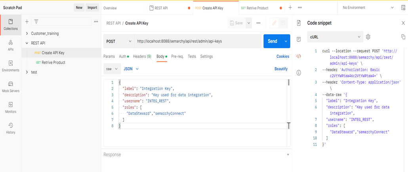Expand the Customer_training collection
This screenshot has height=172, width=408.
(27, 34)
